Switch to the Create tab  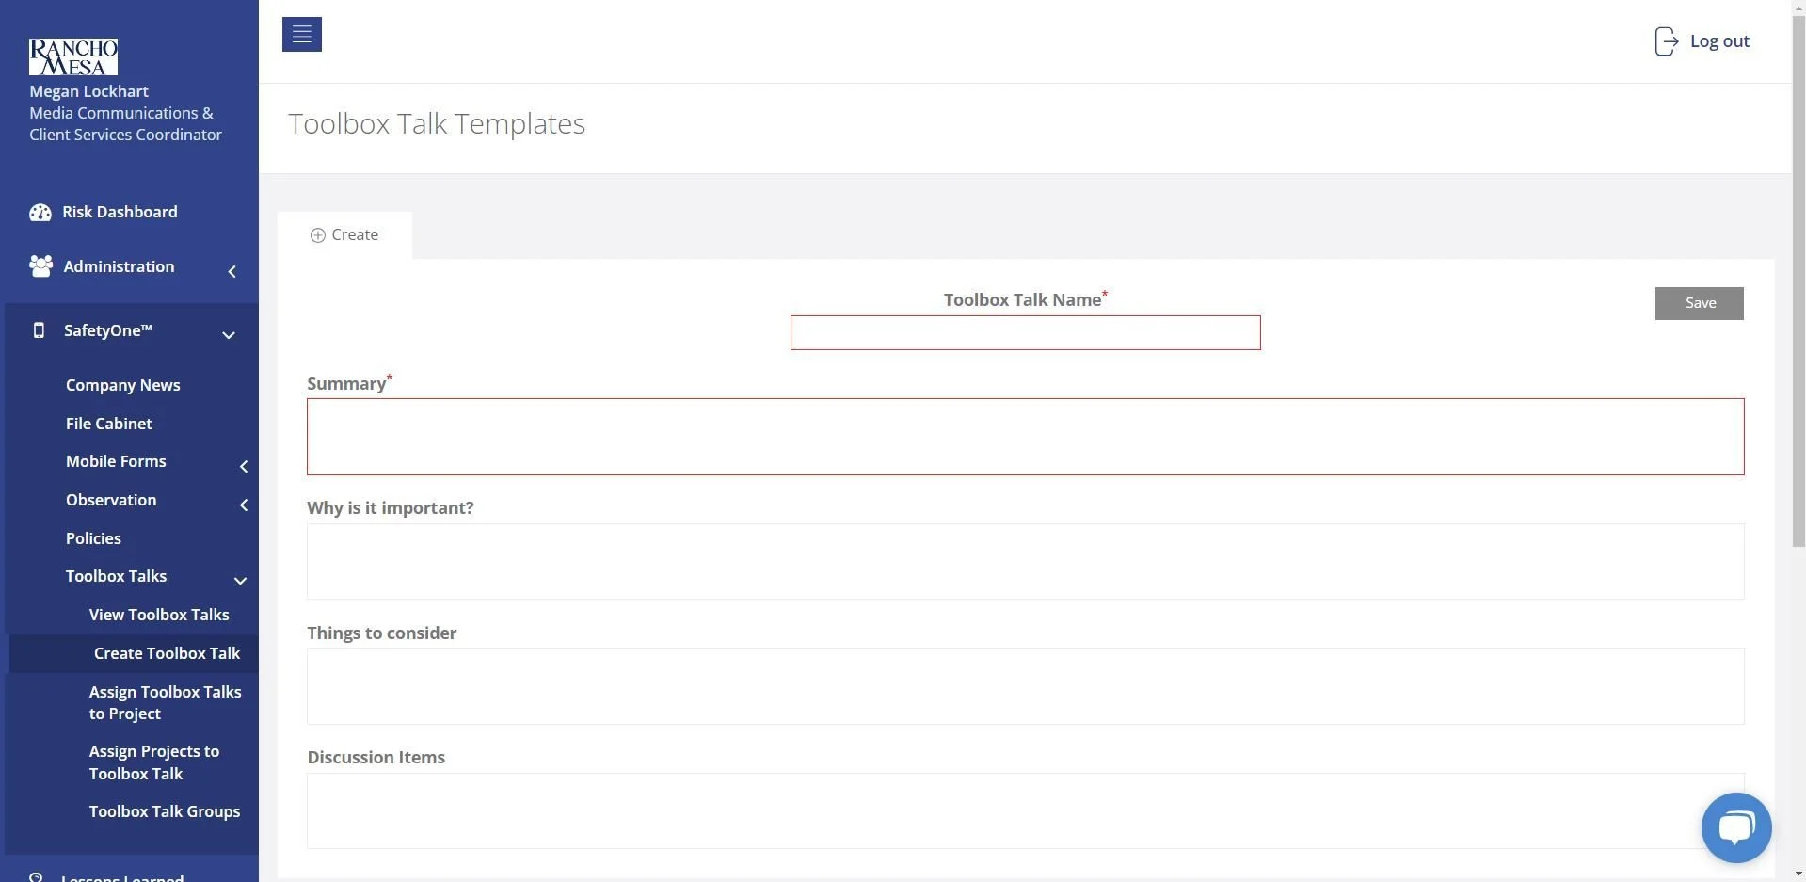click(x=344, y=234)
